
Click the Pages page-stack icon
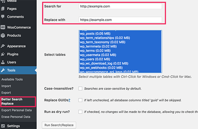point(3,9)
